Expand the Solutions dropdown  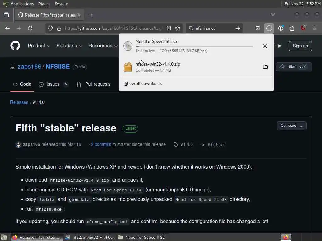coord(69,46)
